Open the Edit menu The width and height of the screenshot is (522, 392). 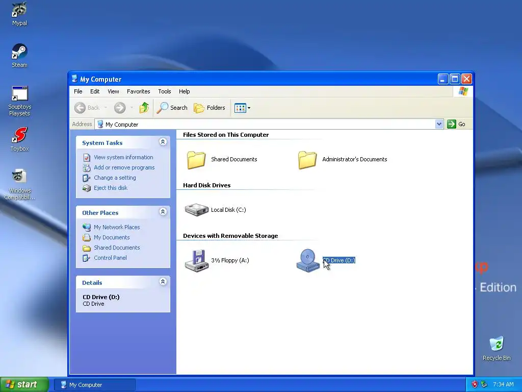point(95,91)
